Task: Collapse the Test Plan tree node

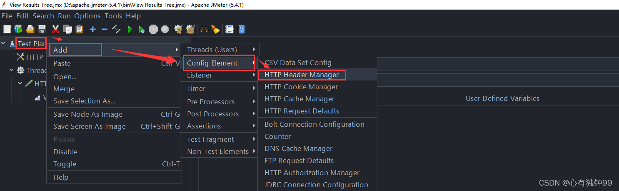Action: click(3, 43)
